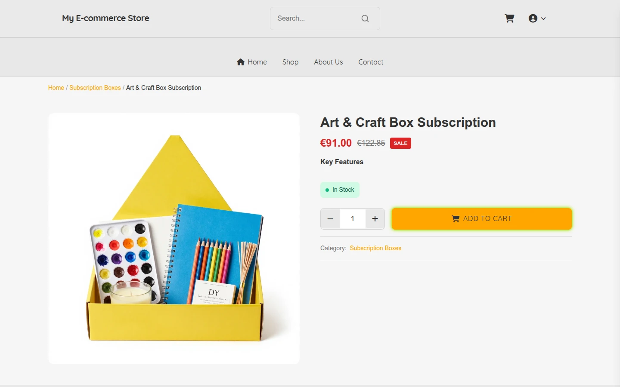Go to About Us page

(329, 62)
